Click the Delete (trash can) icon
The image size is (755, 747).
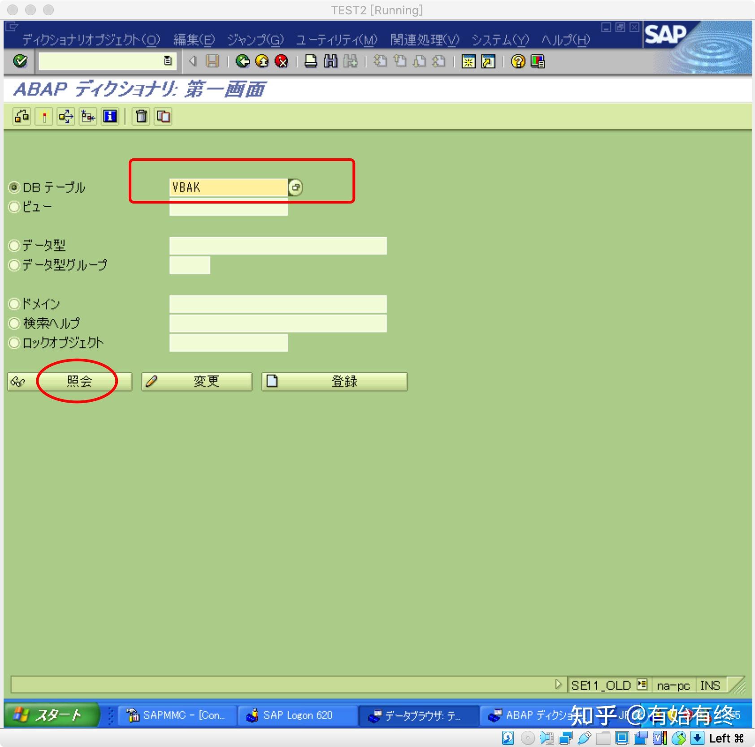point(140,117)
